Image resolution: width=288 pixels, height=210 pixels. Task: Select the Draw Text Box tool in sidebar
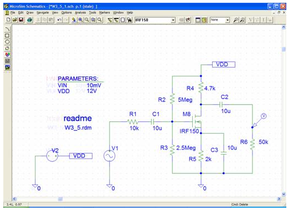[7, 61]
